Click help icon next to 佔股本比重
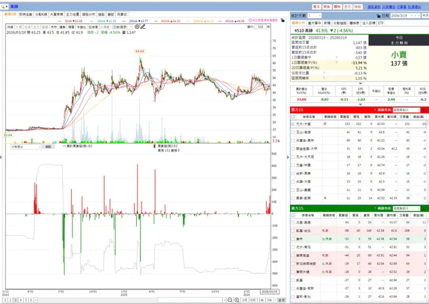The height and width of the screenshot is (304, 429). point(324,73)
